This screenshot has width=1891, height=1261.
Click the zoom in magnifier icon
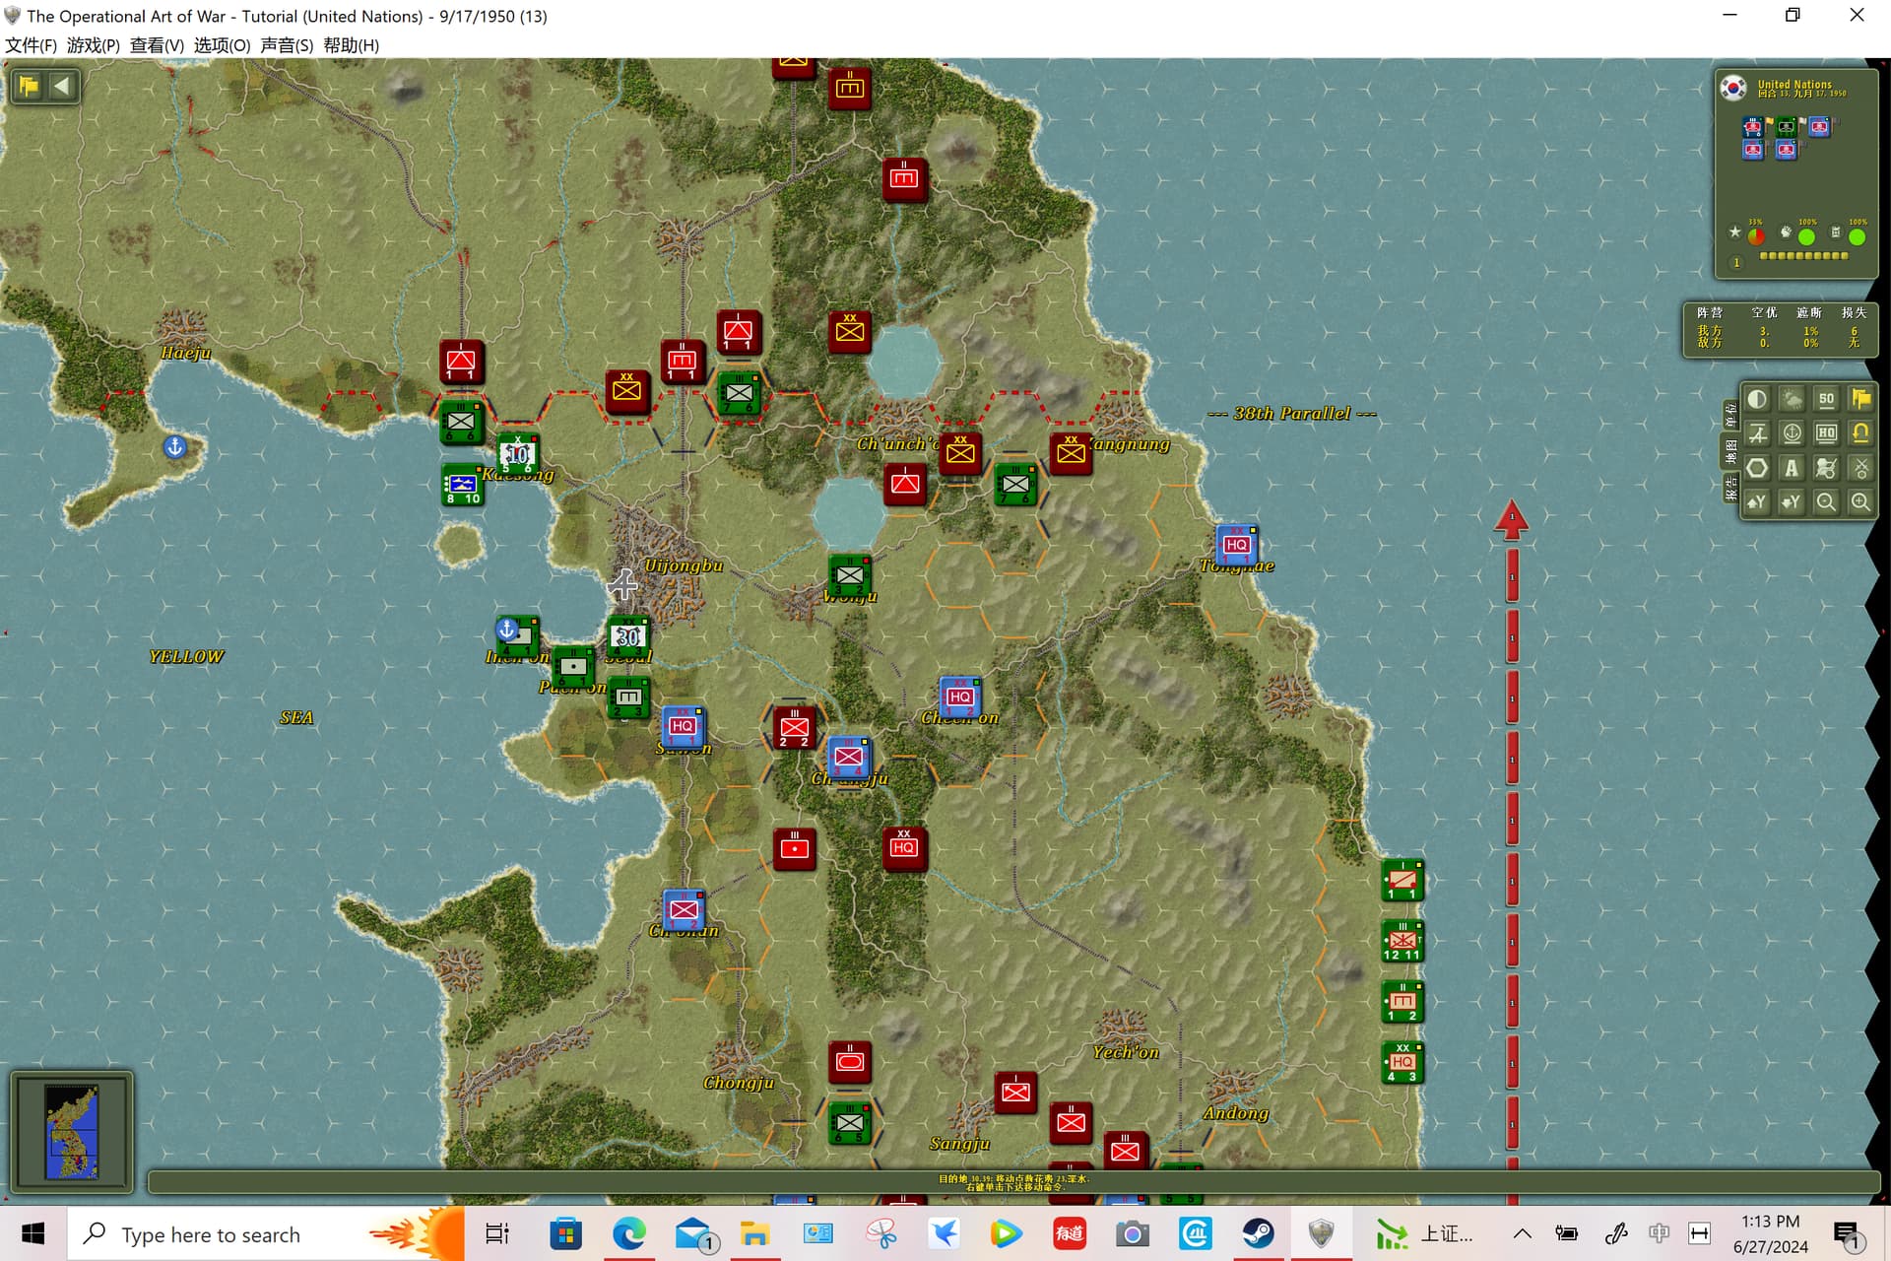(x=1860, y=502)
